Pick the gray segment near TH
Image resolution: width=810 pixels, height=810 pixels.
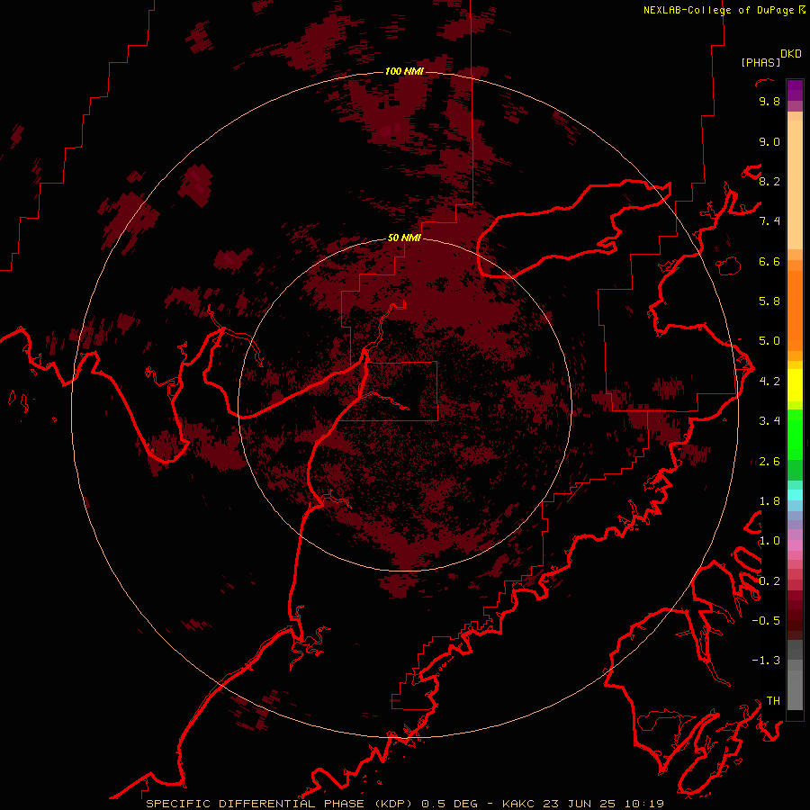[x=795, y=689]
